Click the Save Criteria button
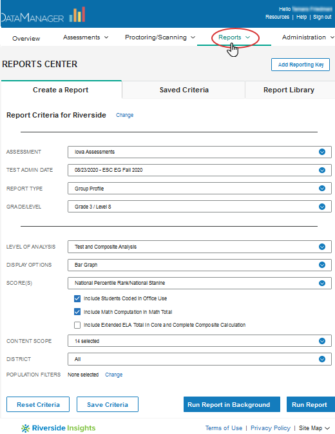The height and width of the screenshot is (434, 335). [x=108, y=404]
